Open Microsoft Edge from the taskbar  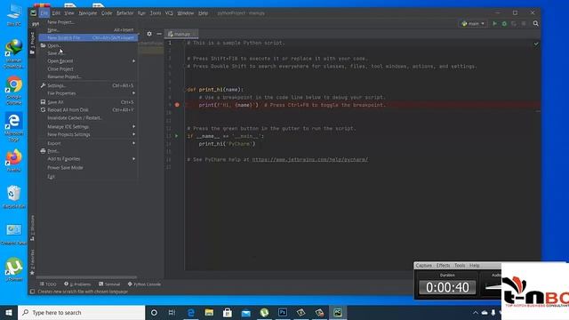coord(190,312)
